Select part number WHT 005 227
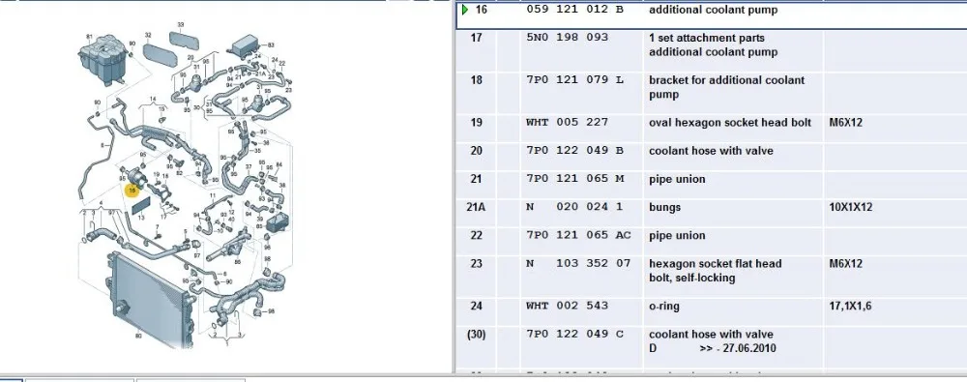This screenshot has height=382, width=967. pyautogui.click(x=567, y=123)
